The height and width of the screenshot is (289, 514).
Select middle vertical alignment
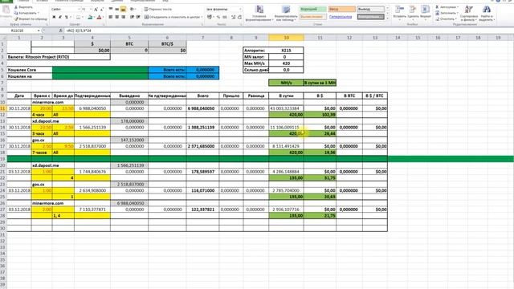pyautogui.click(x=117, y=9)
